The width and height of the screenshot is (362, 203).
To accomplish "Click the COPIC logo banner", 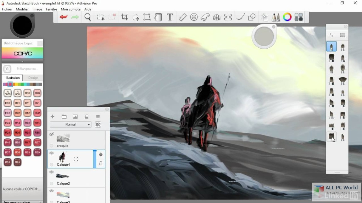I will click(22, 53).
